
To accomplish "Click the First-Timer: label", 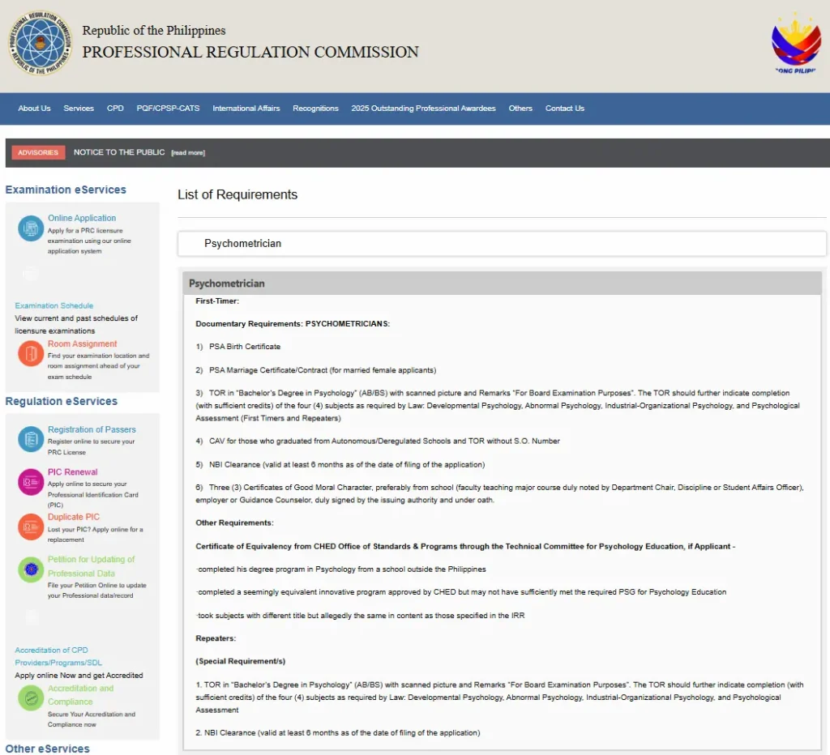I will point(217,301).
